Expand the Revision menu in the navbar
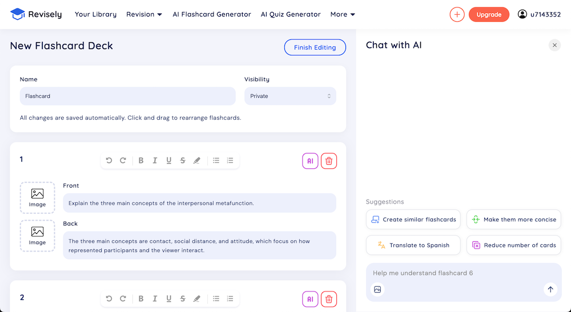 click(x=144, y=14)
